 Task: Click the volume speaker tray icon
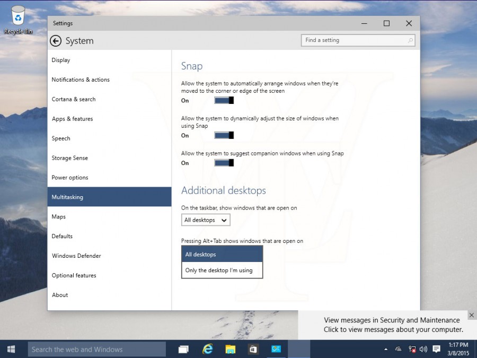point(423,349)
